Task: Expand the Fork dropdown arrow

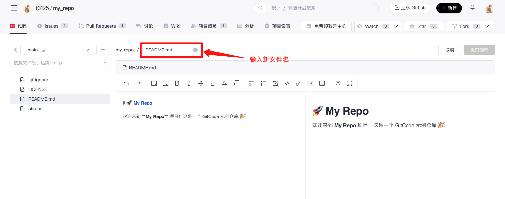Action: point(486,26)
